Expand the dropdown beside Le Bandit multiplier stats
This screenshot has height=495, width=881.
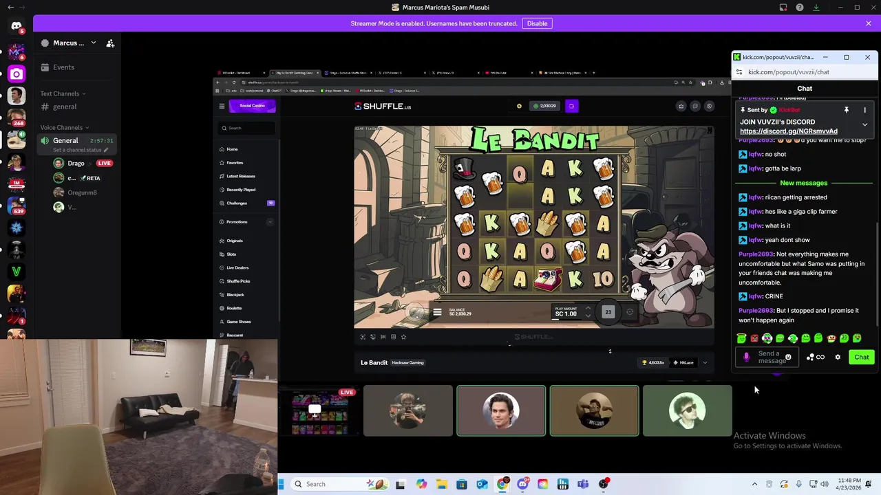coord(704,363)
